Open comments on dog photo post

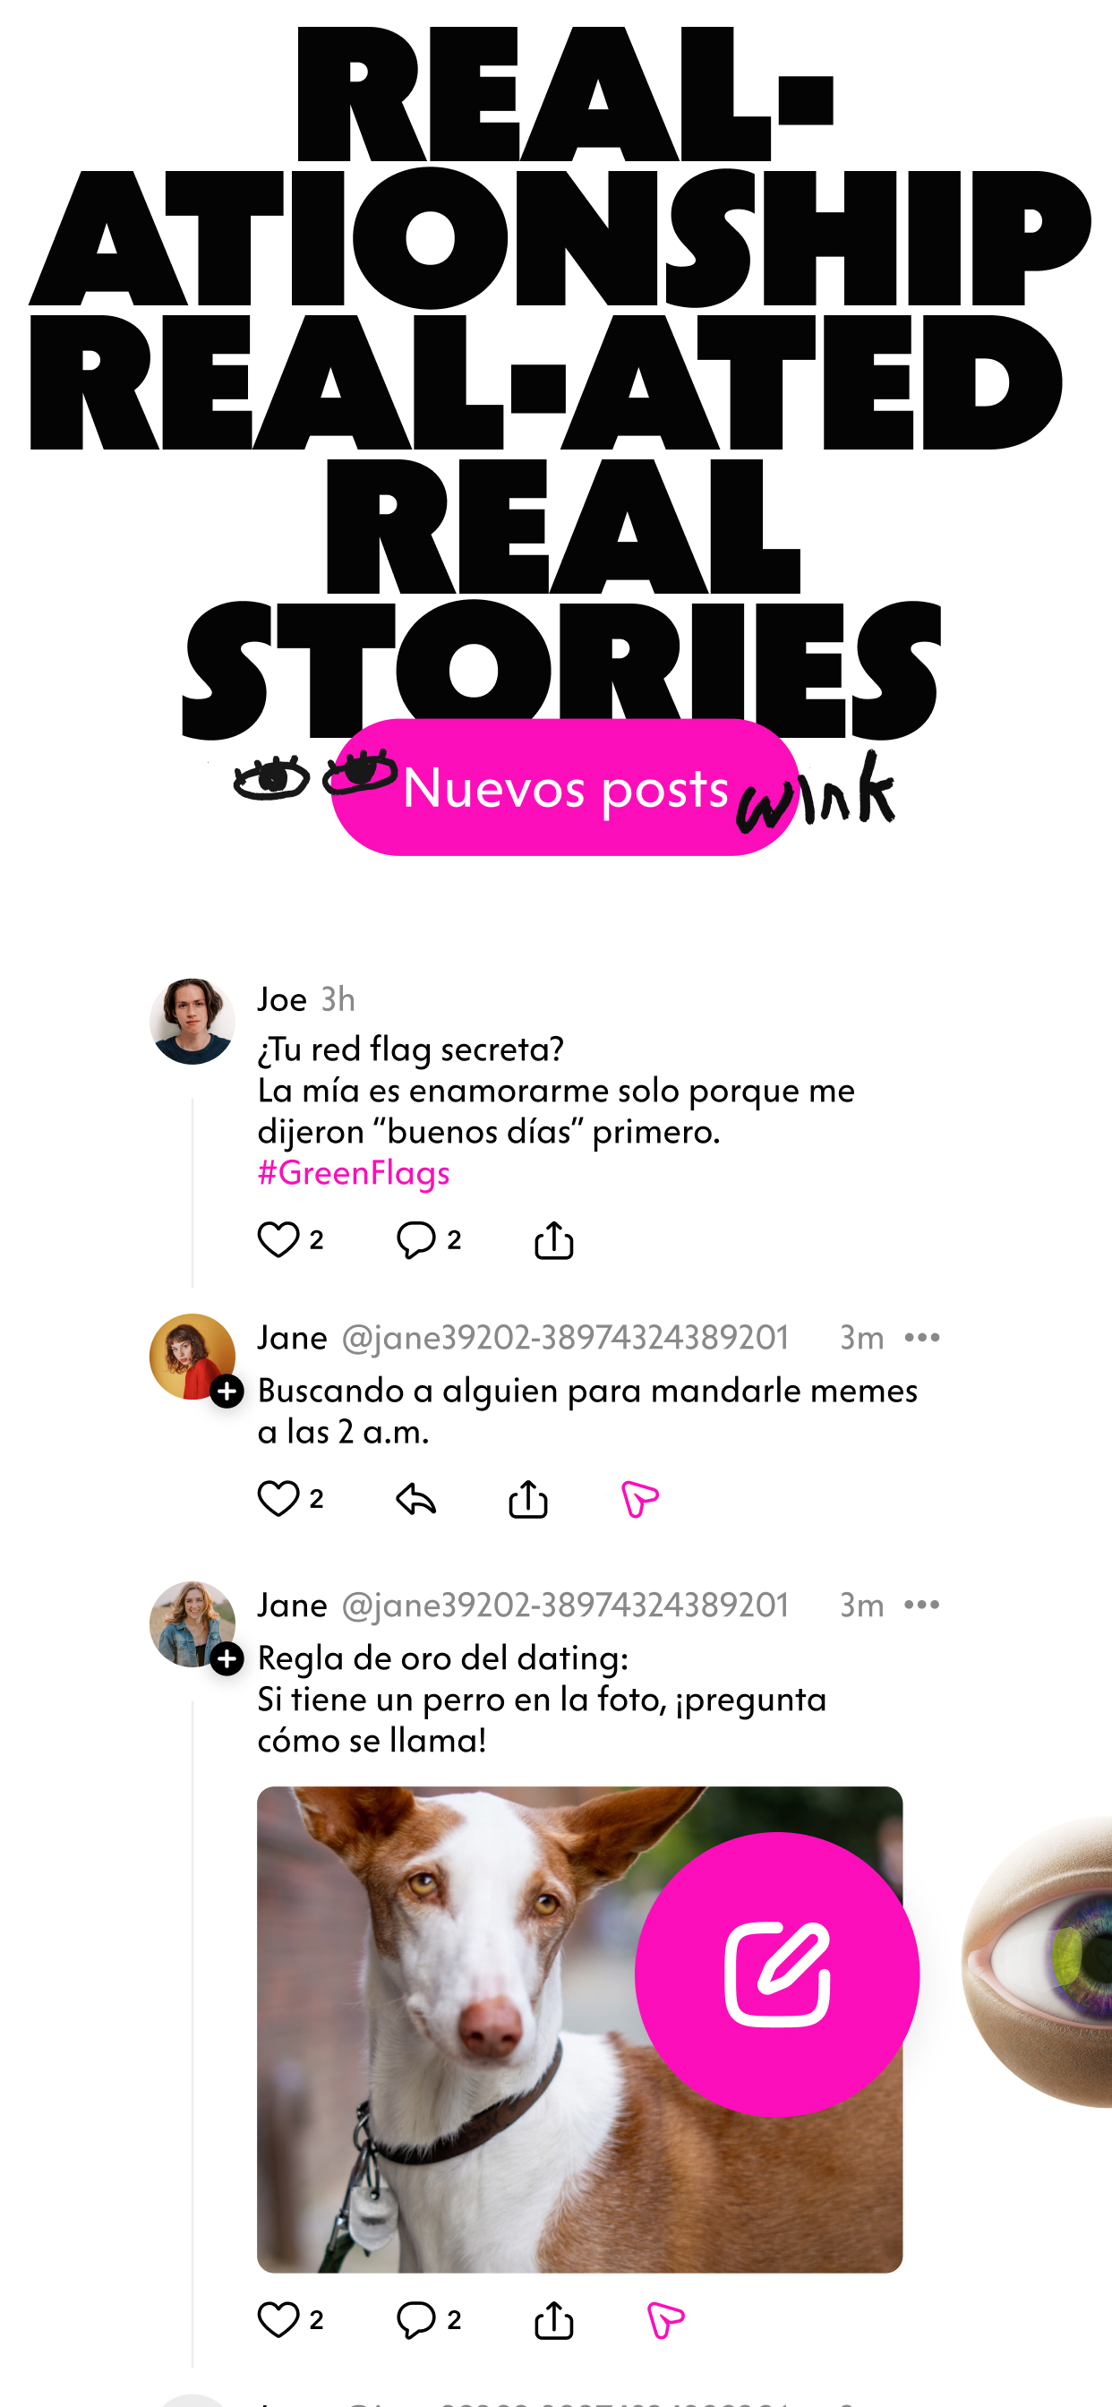(x=415, y=2319)
